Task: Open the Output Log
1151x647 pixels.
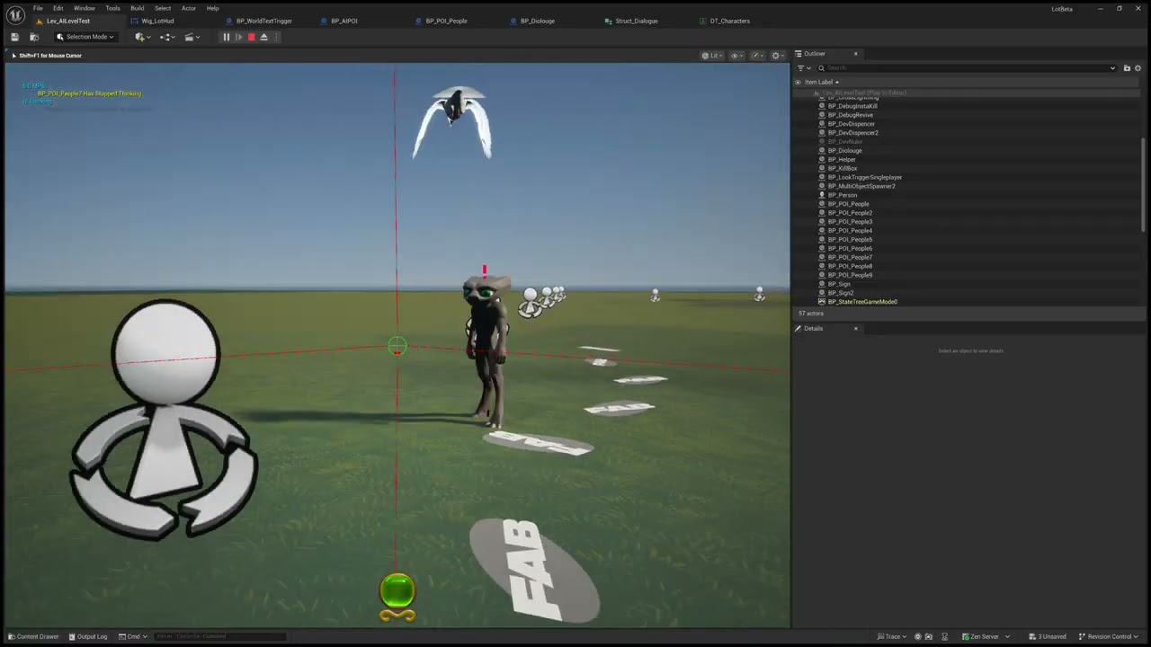Action: pyautogui.click(x=87, y=636)
